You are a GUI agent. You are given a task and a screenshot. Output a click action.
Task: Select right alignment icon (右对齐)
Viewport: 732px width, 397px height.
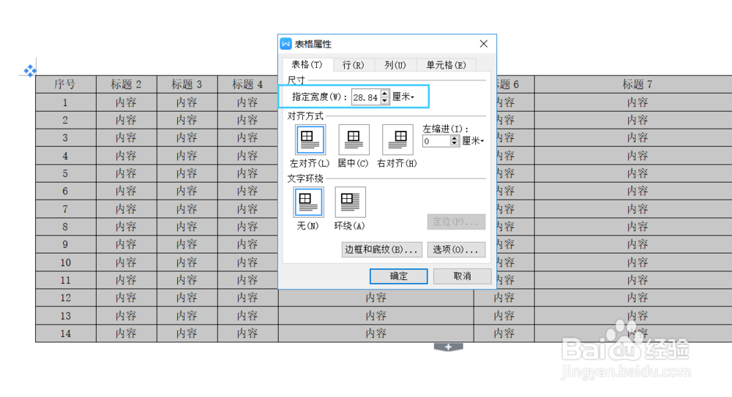(x=397, y=140)
